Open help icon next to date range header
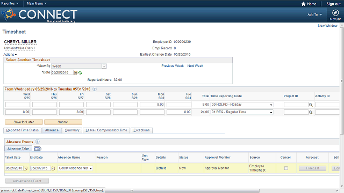The image size is (344, 193). point(95,89)
